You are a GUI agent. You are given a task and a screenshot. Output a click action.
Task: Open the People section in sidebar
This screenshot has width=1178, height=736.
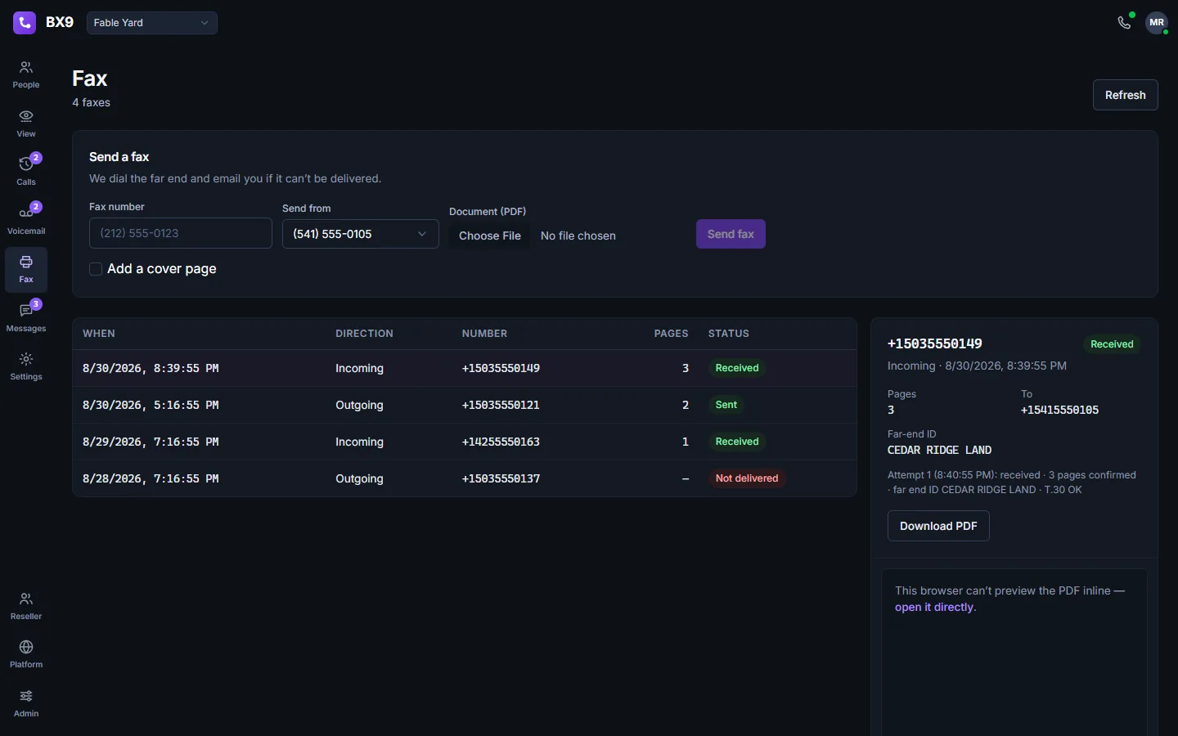pyautogui.click(x=26, y=74)
